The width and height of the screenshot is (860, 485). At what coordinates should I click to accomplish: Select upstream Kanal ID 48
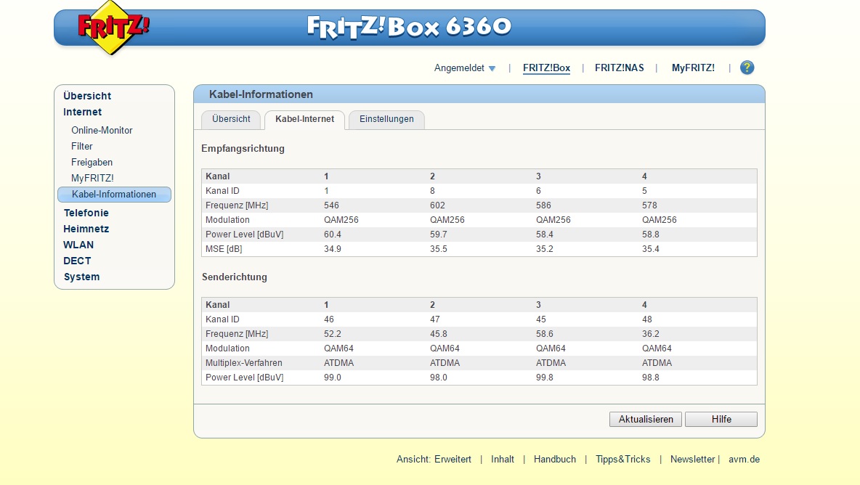tap(647, 319)
